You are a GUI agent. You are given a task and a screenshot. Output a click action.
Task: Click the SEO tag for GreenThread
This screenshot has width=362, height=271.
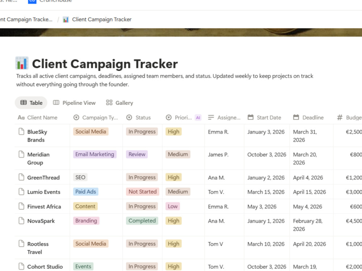(80, 177)
